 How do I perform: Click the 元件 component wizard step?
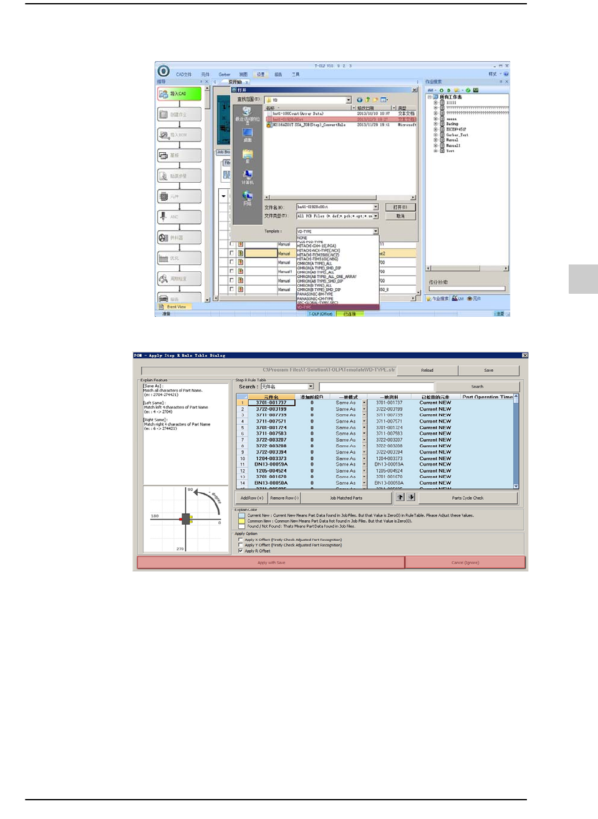tap(180, 196)
